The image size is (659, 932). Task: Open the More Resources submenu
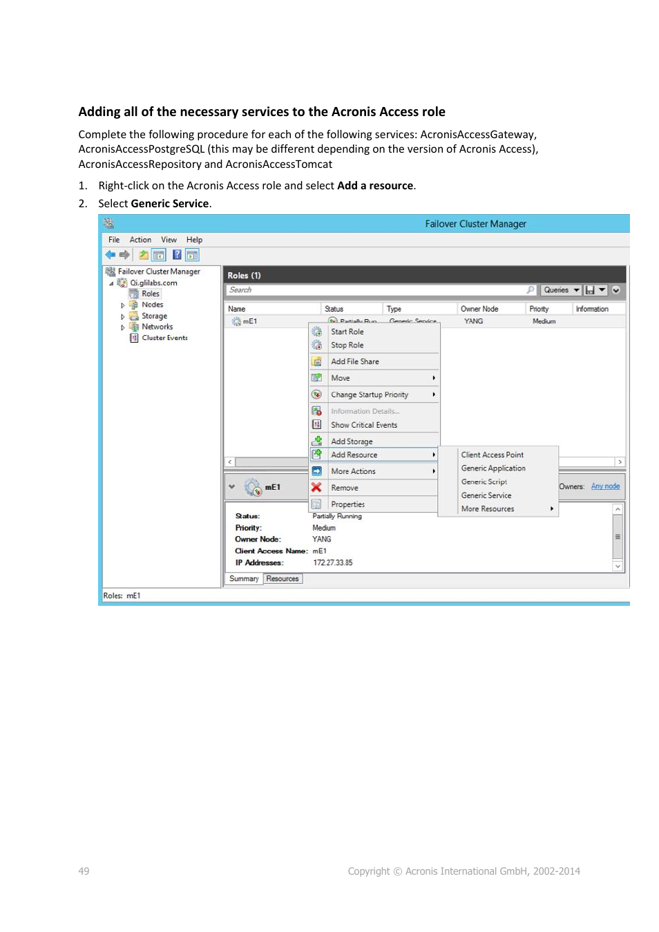[508, 508]
